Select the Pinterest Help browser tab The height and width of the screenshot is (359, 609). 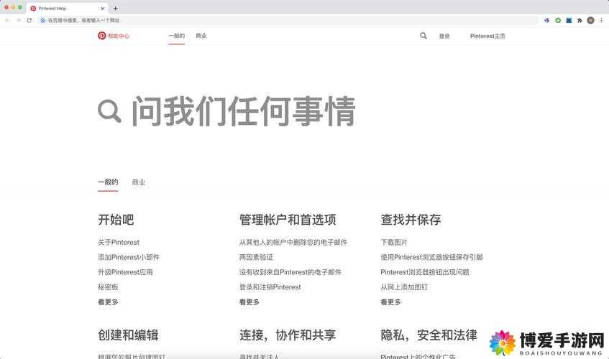[67, 8]
